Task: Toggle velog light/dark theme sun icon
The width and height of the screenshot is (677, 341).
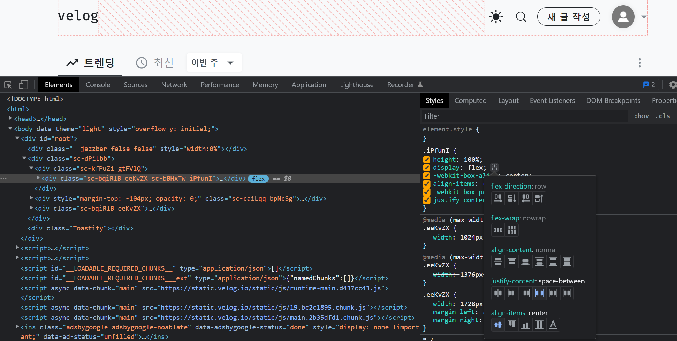Action: [496, 17]
